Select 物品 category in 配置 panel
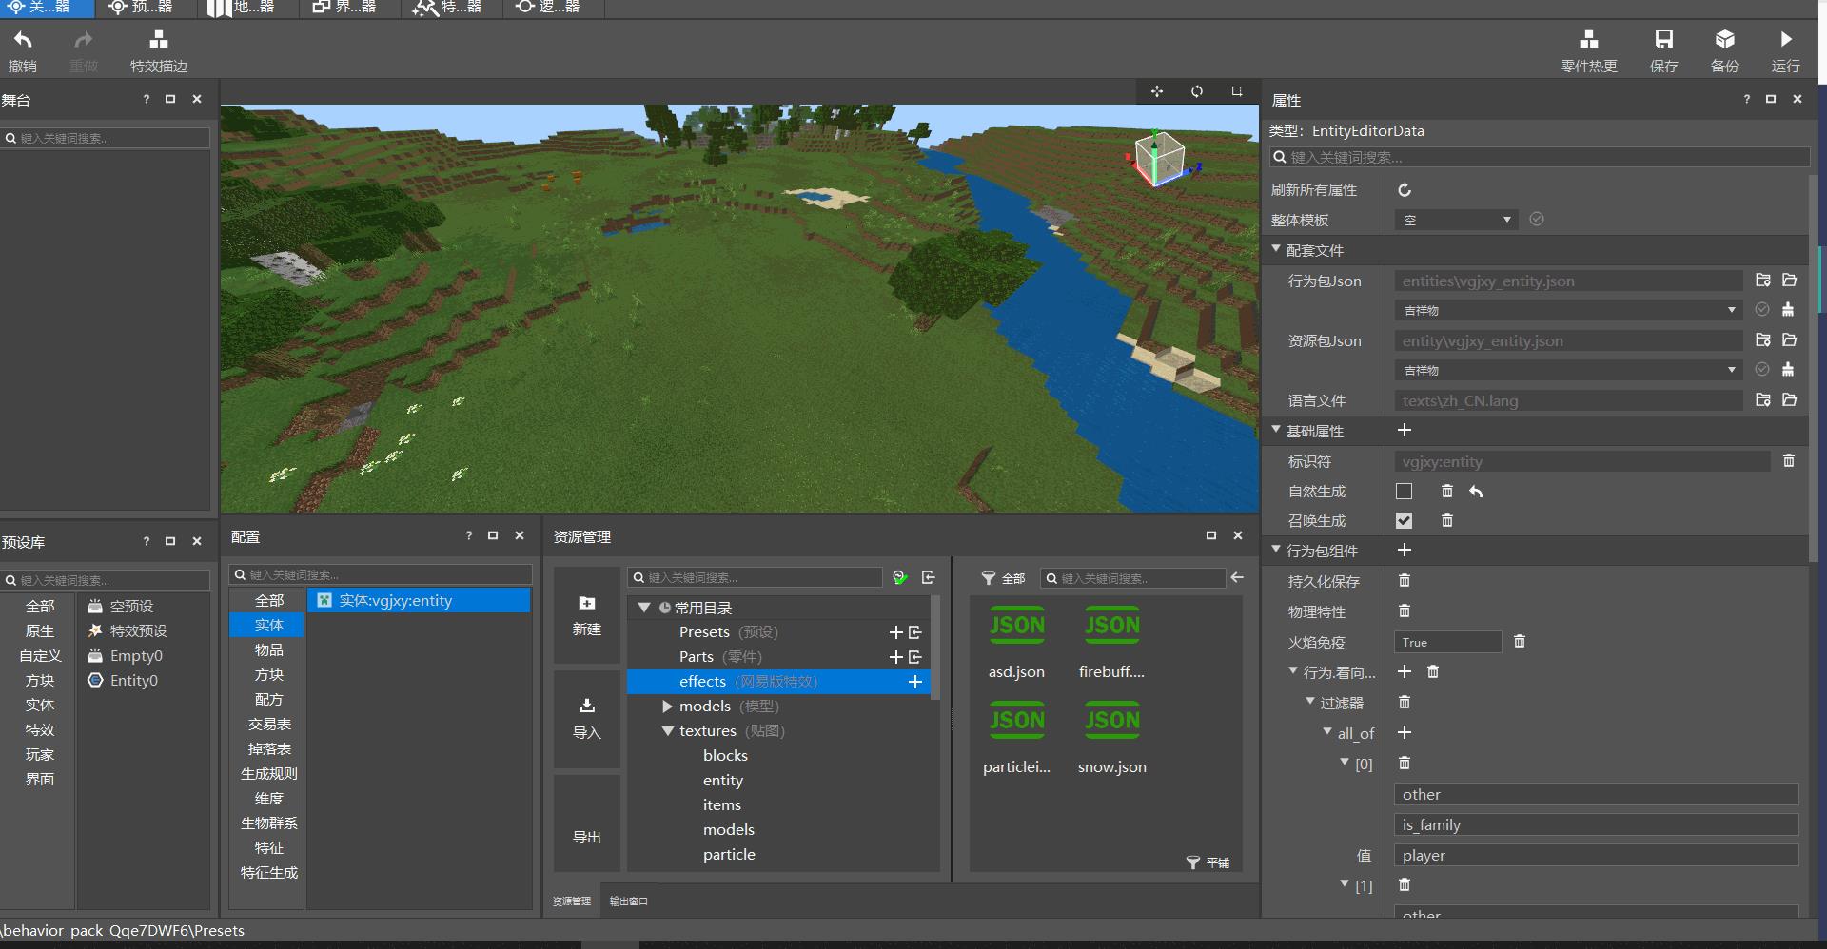1827x949 pixels. pyautogui.click(x=268, y=649)
